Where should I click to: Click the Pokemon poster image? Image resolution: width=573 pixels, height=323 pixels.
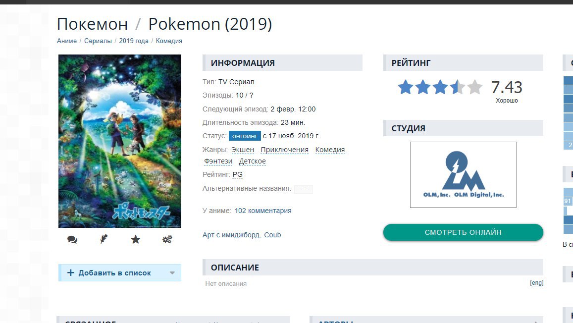point(120,141)
